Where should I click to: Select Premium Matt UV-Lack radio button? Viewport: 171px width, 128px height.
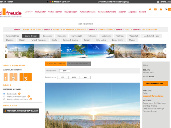(4, 96)
